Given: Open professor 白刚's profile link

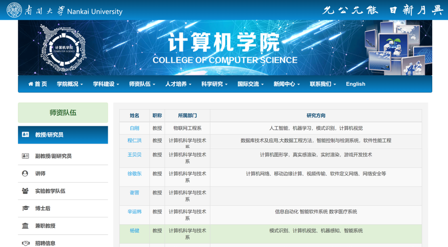Looking at the screenshot, I should point(134,128).
